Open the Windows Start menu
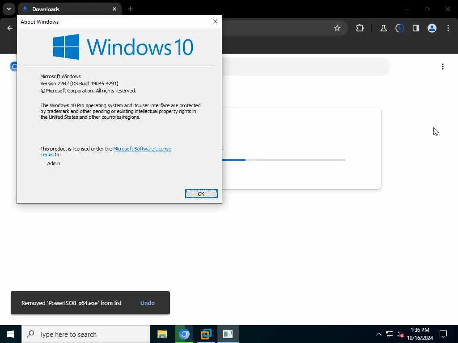The height and width of the screenshot is (343, 458). click(11, 334)
